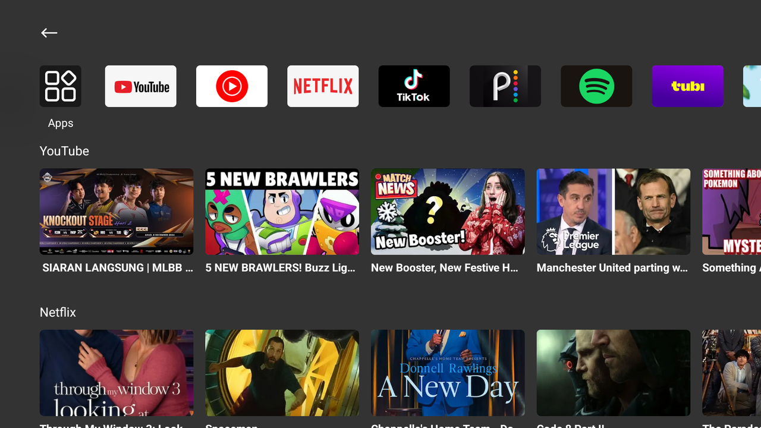Open the Apps grid icon

coord(61,87)
